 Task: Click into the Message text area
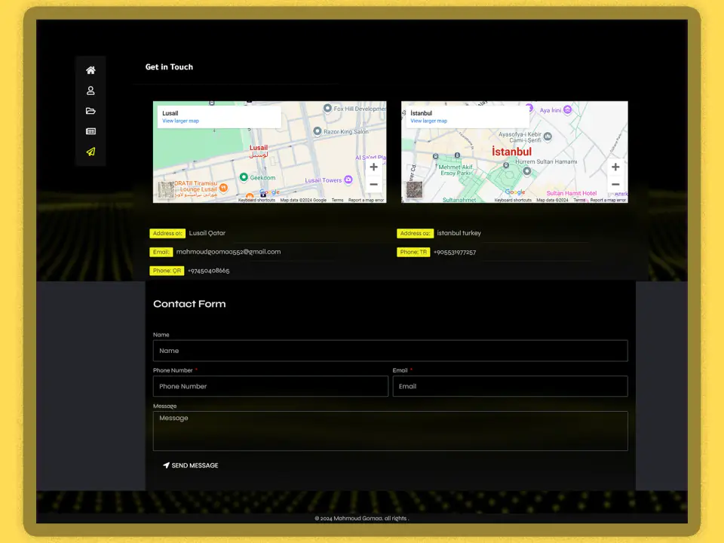390,431
